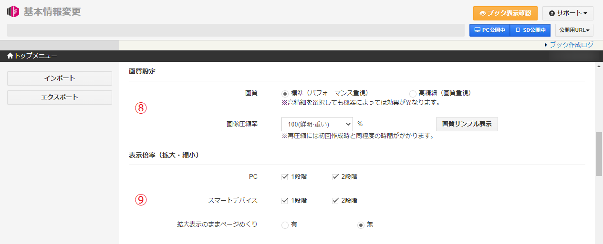Click the スマートデバイス label
This screenshot has height=244, width=603.
(233, 201)
